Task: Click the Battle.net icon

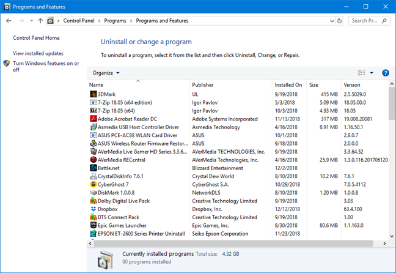Action: 93,168
